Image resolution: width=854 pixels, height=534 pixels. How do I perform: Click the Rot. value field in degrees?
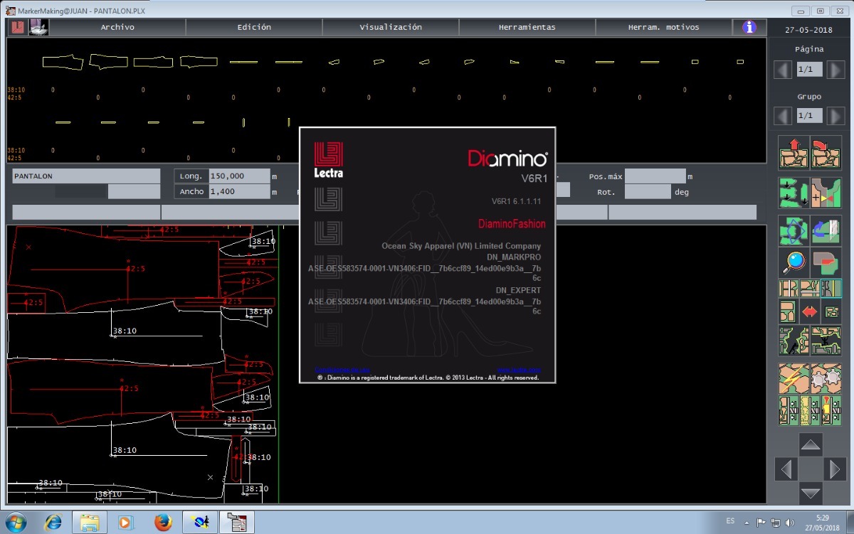coord(648,191)
